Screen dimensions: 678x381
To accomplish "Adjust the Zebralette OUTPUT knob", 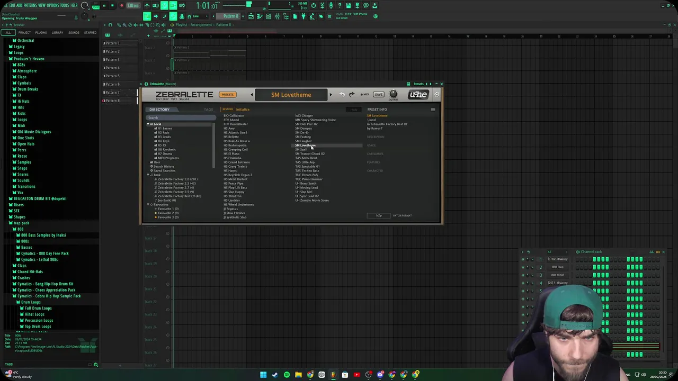I will point(393,94).
